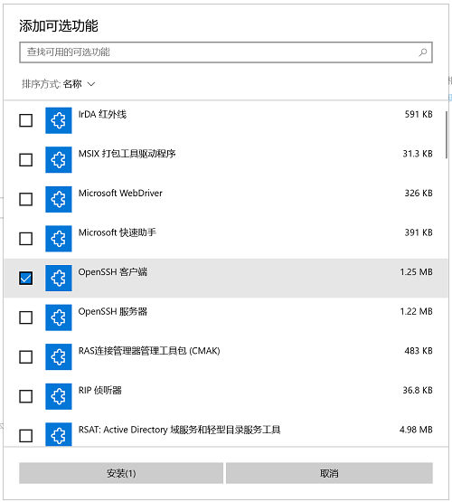Screen dimensions: 452x502
Task: Open the 排序方式 名称 dropdown
Action: click(59, 84)
